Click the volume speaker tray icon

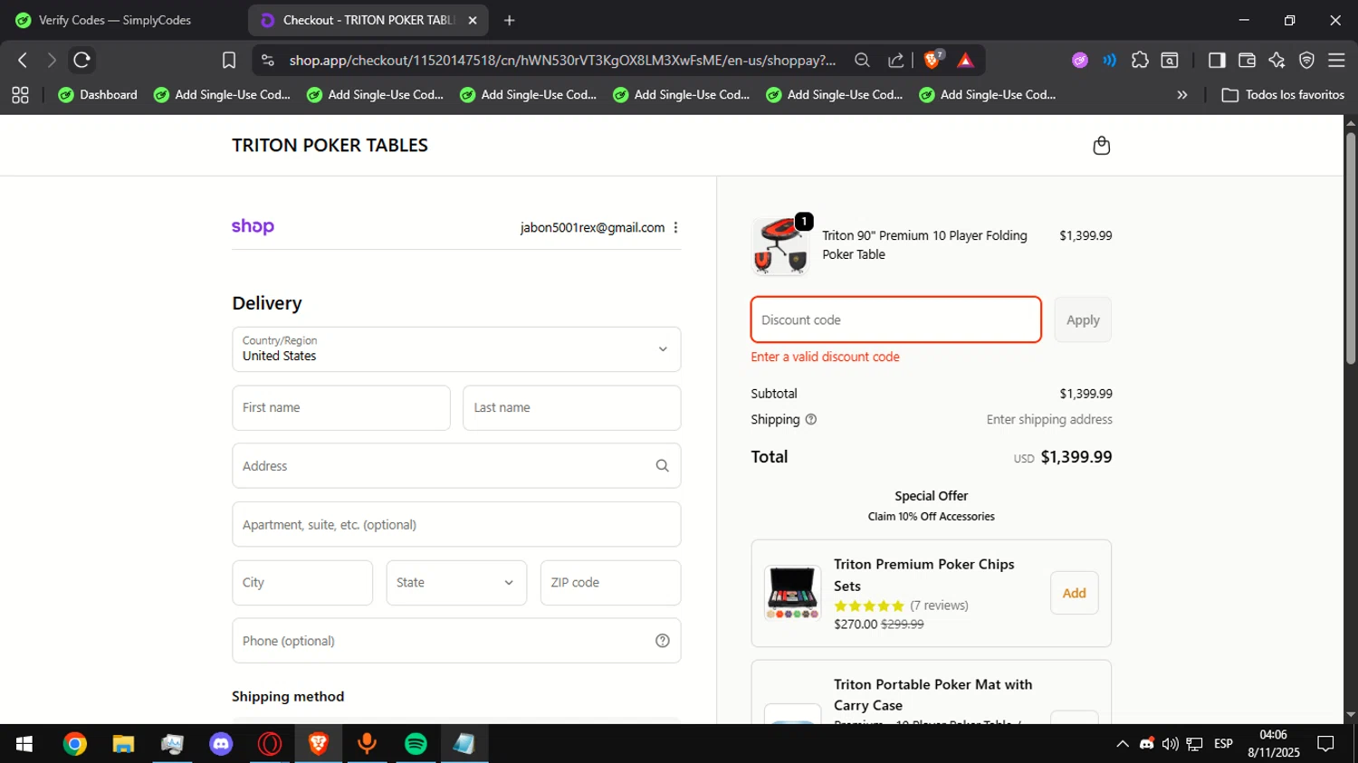tap(1171, 744)
